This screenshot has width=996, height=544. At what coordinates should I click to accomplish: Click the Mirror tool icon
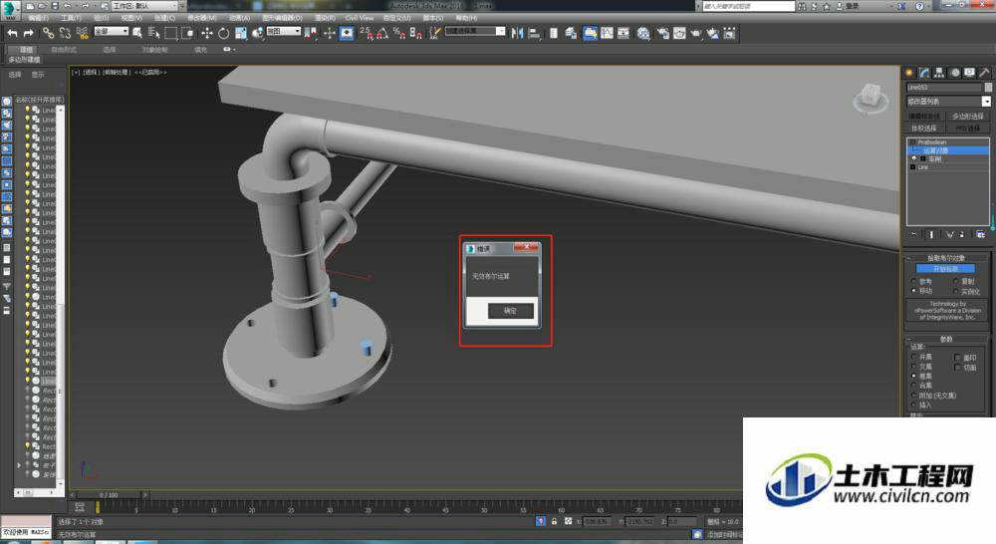tap(518, 33)
